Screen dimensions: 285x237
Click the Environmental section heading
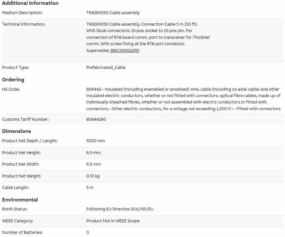[20, 200]
